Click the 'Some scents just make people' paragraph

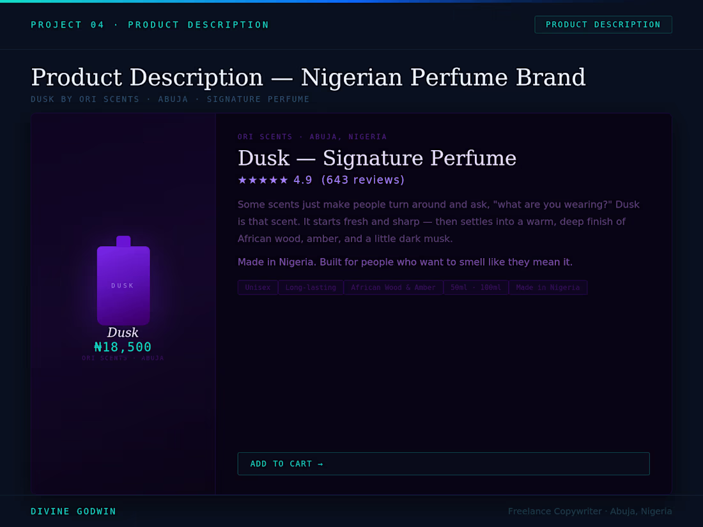pyautogui.click(x=438, y=222)
